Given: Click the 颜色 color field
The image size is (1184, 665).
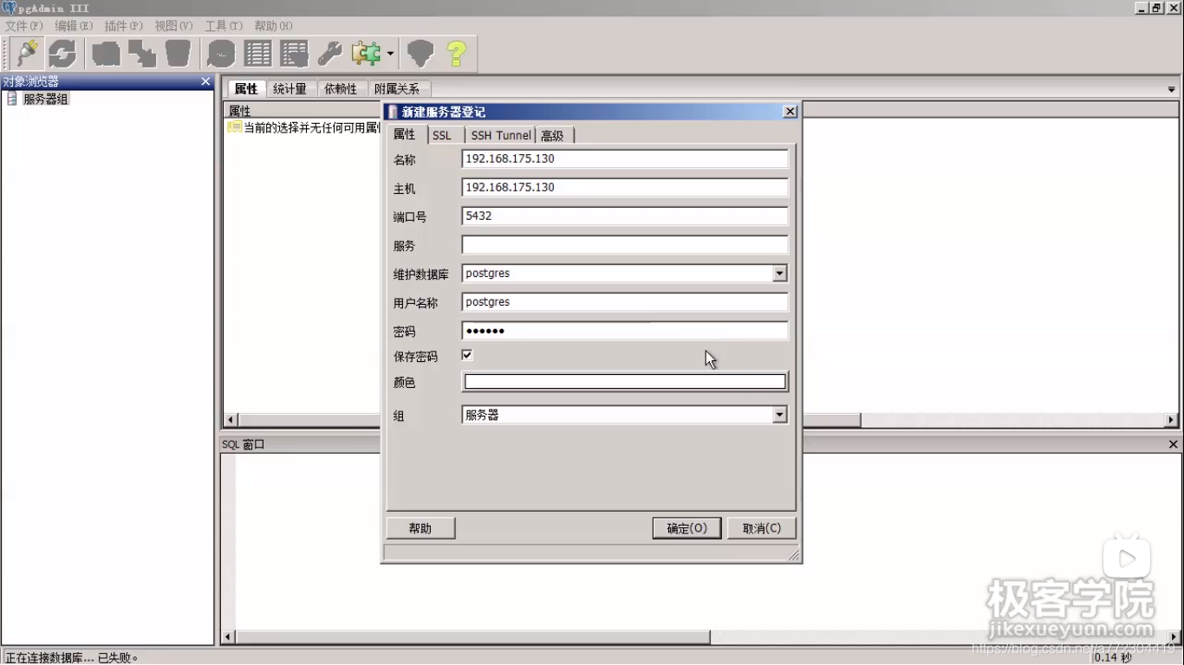Looking at the screenshot, I should (x=624, y=381).
